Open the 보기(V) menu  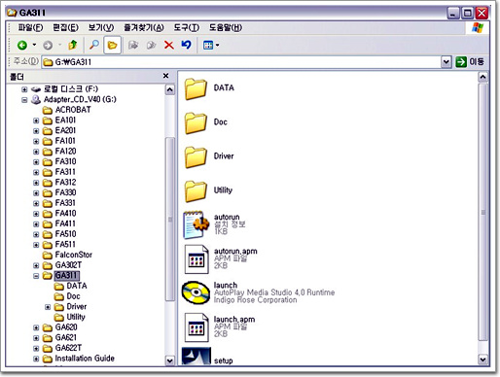[101, 28]
